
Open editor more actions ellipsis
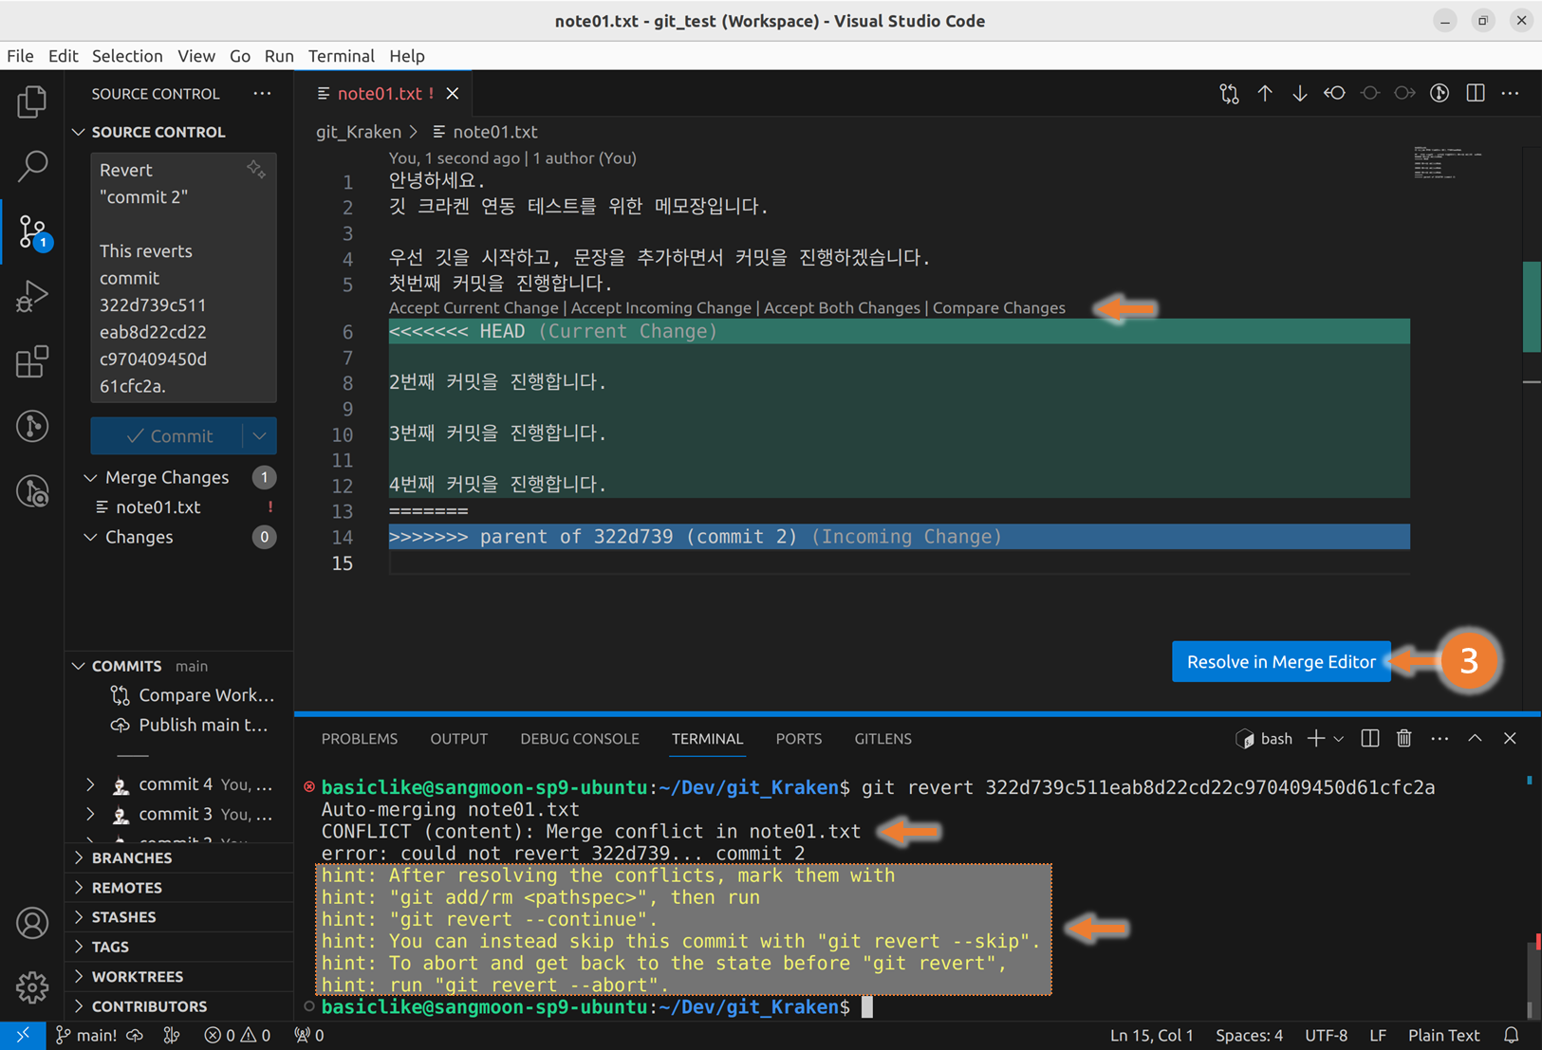(1510, 93)
